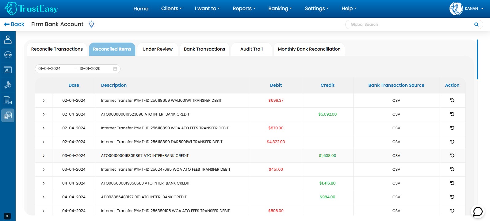This screenshot has width=490, height=221.
Task: Switch to Monthly Bank Reconciliation tab
Action: tap(309, 49)
